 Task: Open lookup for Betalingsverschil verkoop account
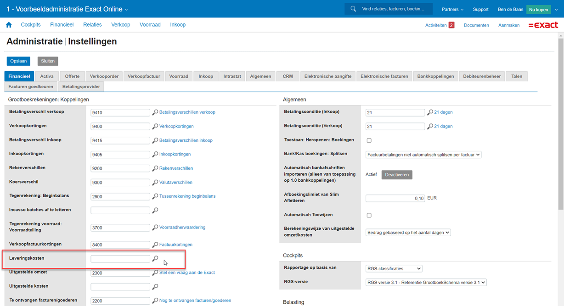(x=155, y=112)
